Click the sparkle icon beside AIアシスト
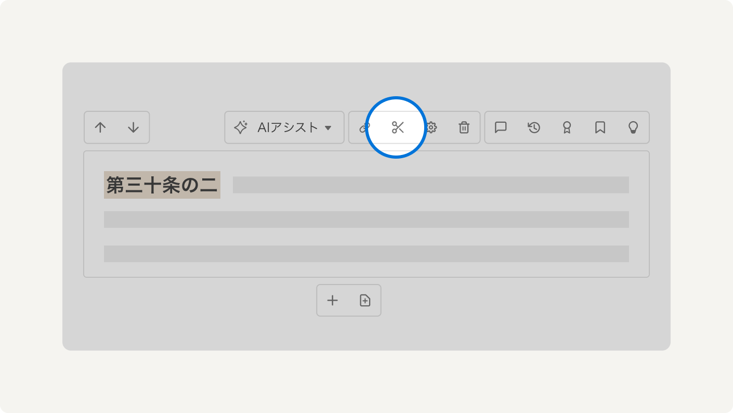733x413 pixels. 240,127
